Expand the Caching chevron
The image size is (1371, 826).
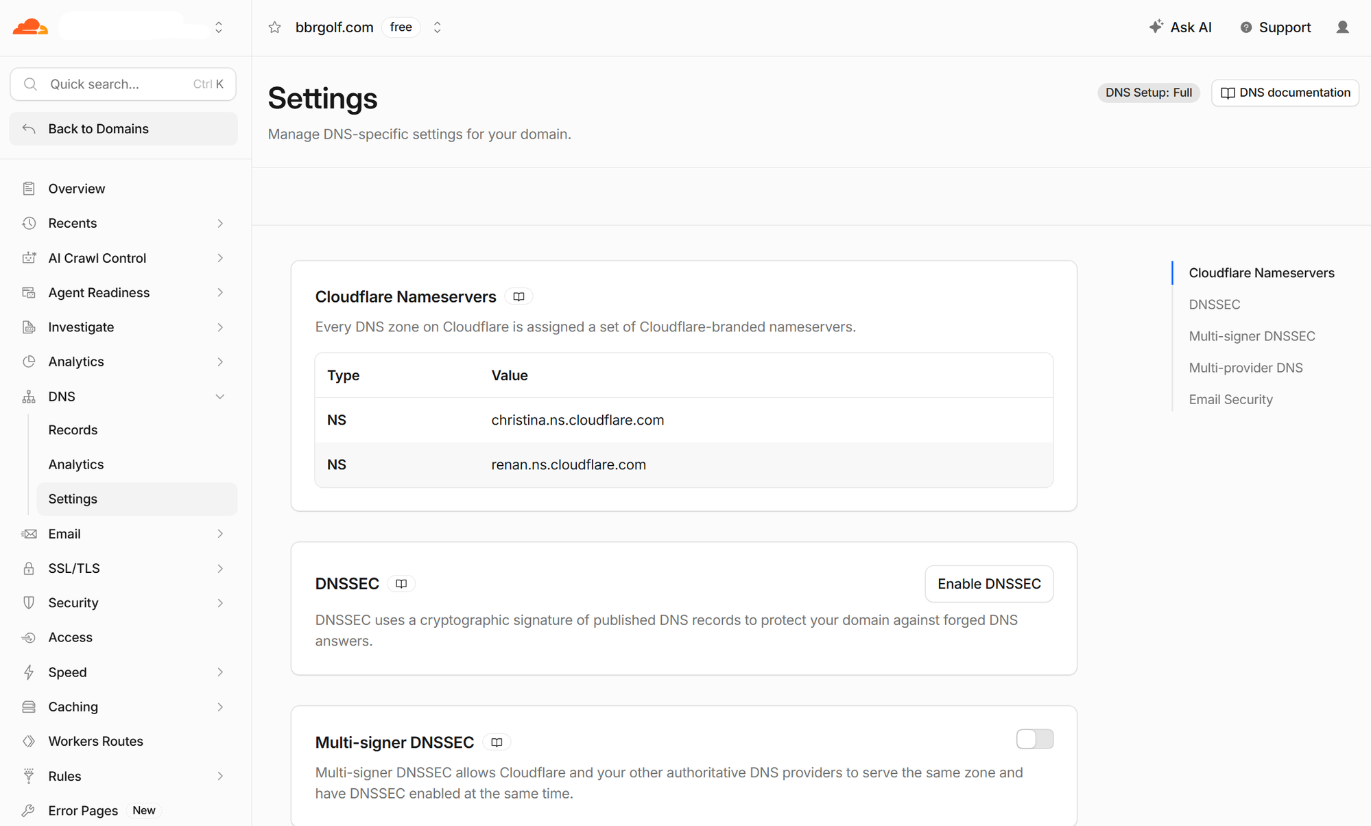220,707
